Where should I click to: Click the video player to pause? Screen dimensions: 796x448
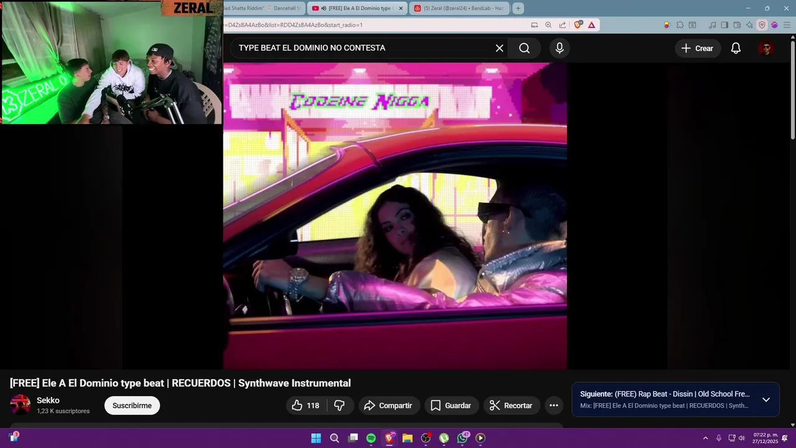coord(395,216)
